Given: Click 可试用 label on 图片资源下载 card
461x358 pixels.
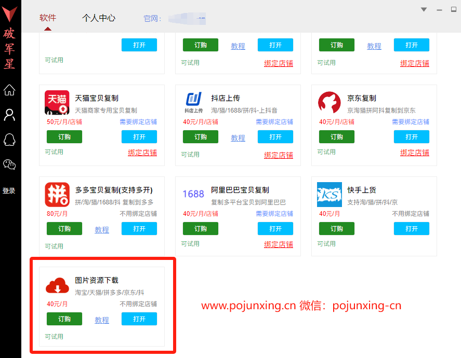Looking at the screenshot, I should pyautogui.click(x=54, y=337).
